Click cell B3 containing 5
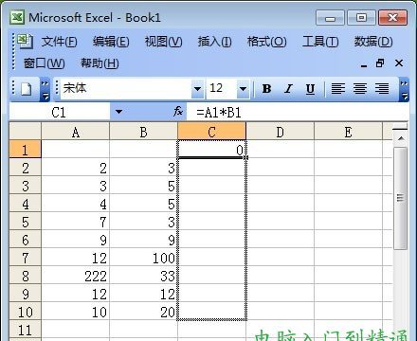 (143, 186)
